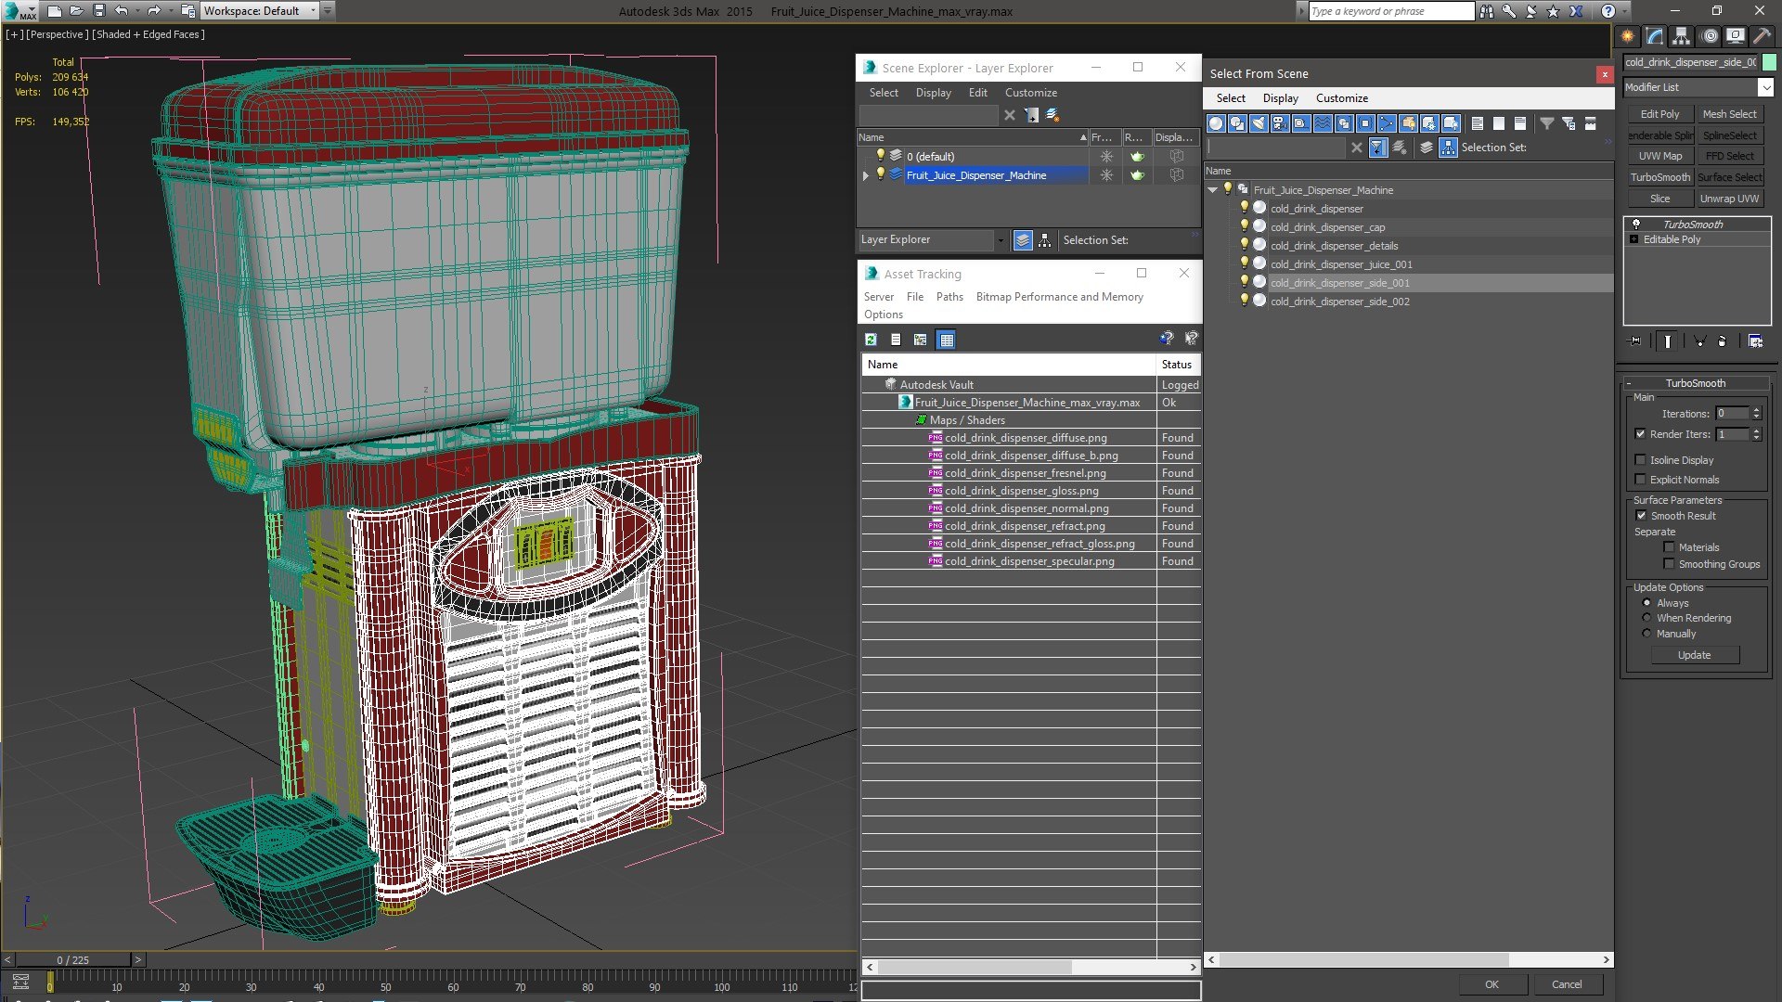Viewport: 1782px width, 1002px height.
Task: Click Configure Modifier Sets icon
Action: pos(1756,341)
